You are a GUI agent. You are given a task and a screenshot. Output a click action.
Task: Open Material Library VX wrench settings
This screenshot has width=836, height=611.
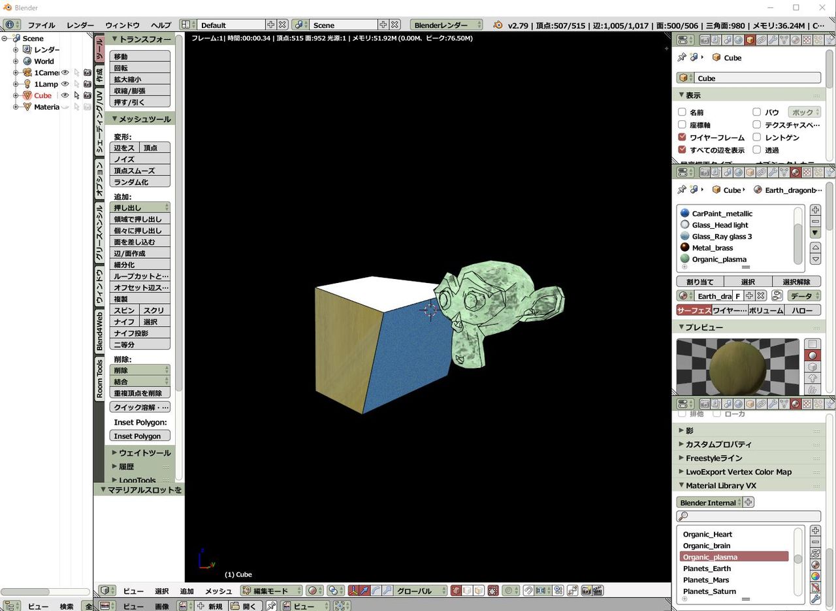pos(815,599)
